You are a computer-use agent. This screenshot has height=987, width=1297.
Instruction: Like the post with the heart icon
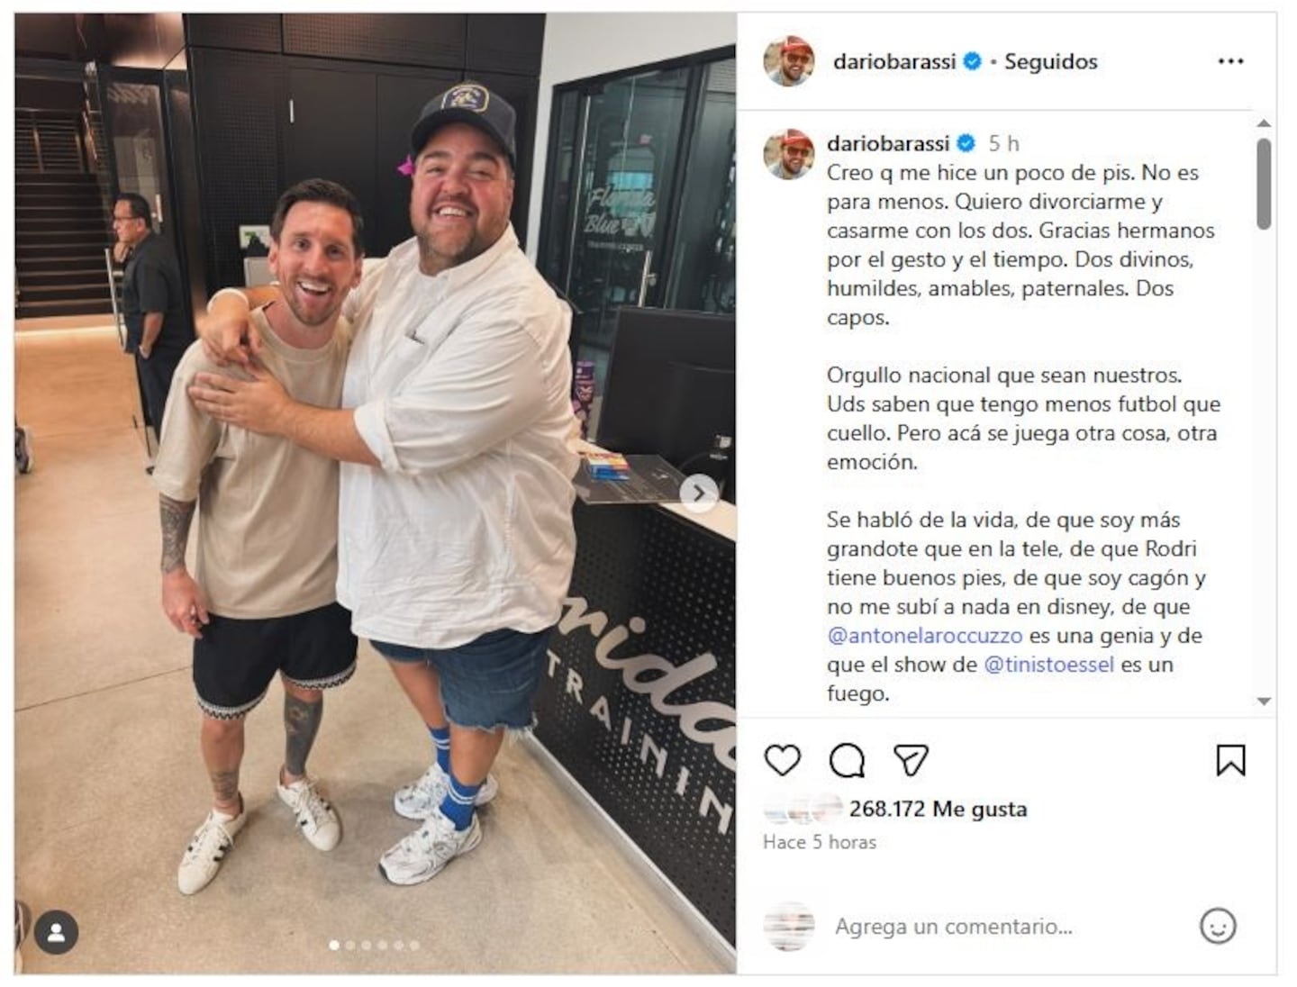click(x=782, y=761)
